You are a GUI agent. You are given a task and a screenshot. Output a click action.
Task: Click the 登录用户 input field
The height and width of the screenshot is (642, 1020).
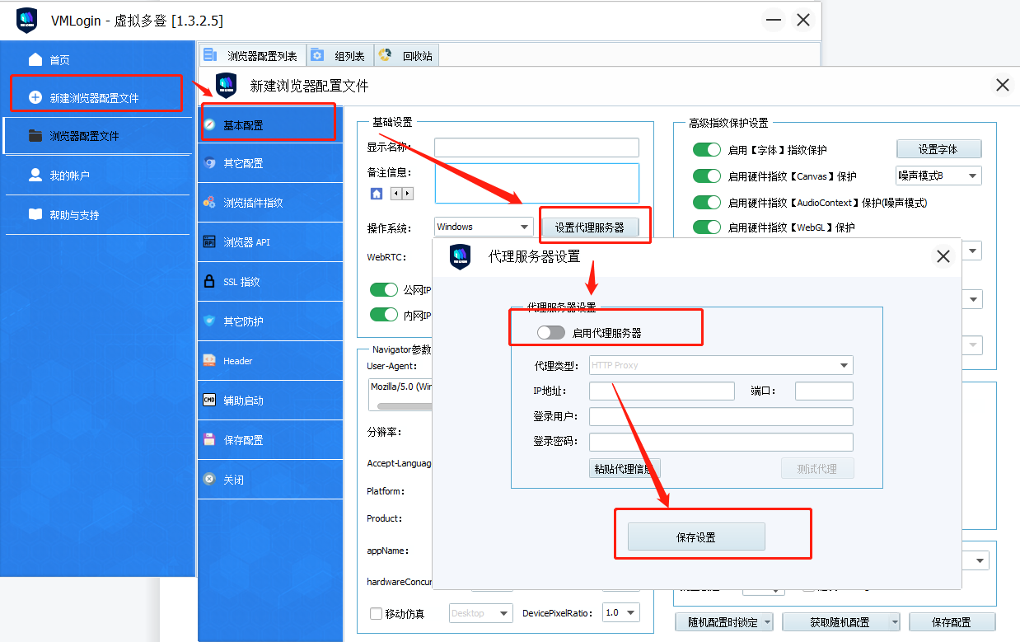point(721,416)
